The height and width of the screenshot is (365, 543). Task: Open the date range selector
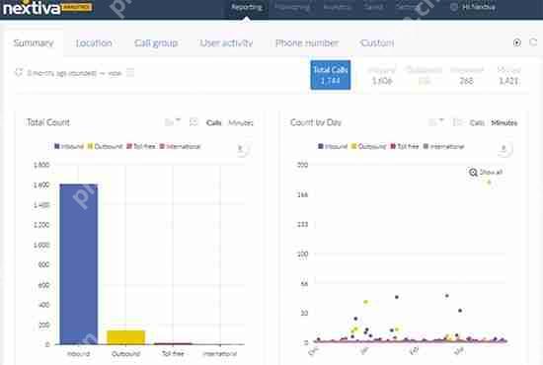[x=74, y=73]
